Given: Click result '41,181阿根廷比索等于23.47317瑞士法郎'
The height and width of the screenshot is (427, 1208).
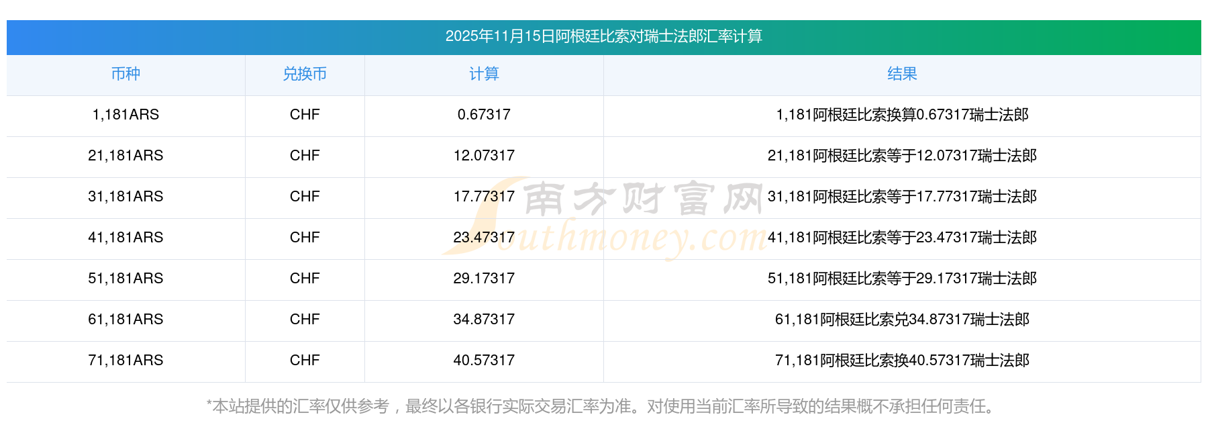Looking at the screenshot, I should tap(902, 238).
